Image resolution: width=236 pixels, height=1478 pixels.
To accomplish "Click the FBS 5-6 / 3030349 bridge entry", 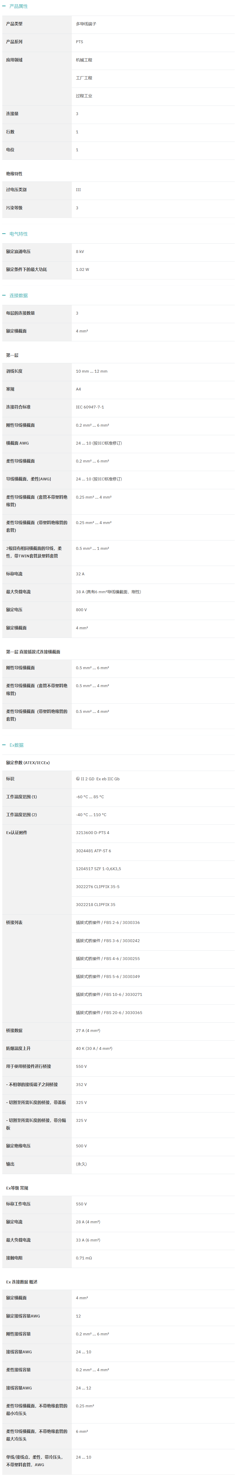I will tap(108, 976).
